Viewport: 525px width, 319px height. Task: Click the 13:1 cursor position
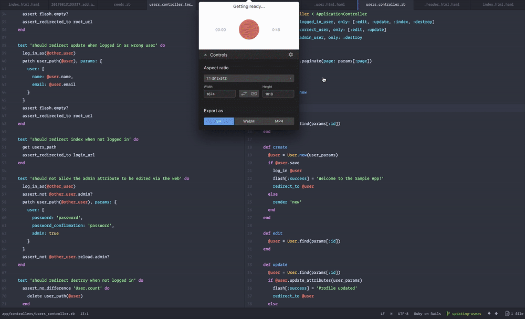[x=85, y=314]
